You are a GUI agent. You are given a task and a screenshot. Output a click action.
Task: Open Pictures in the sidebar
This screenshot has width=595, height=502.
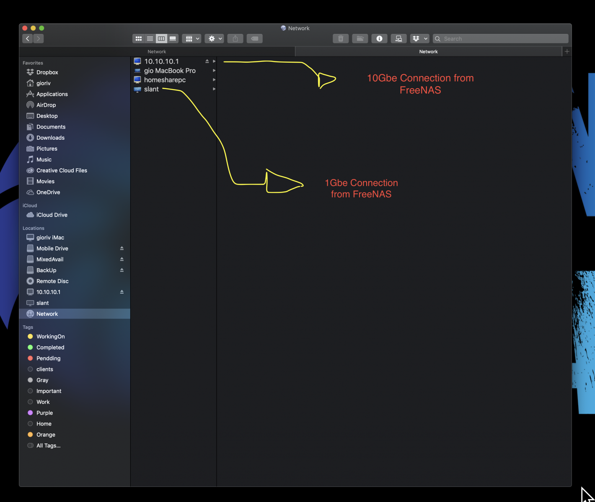(x=75, y=149)
